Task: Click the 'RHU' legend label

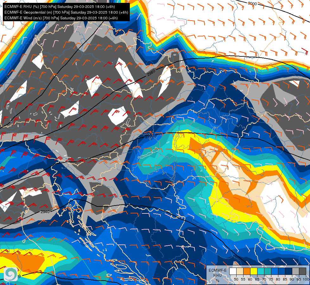Action: coord(218,275)
